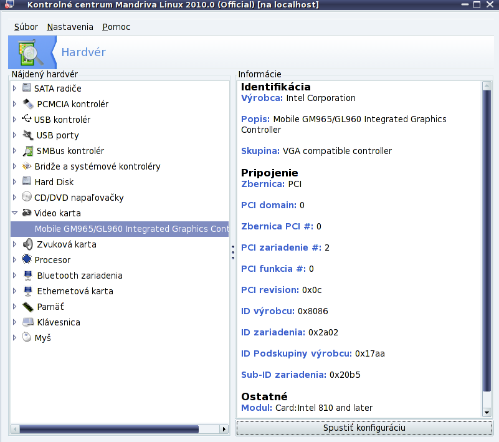Click the hardware tree horizontal scrollbar thumb
Screen dimensions: 499x442
pos(109,429)
